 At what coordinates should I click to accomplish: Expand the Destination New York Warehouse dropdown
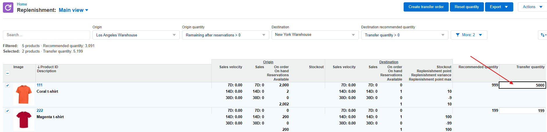point(315,35)
